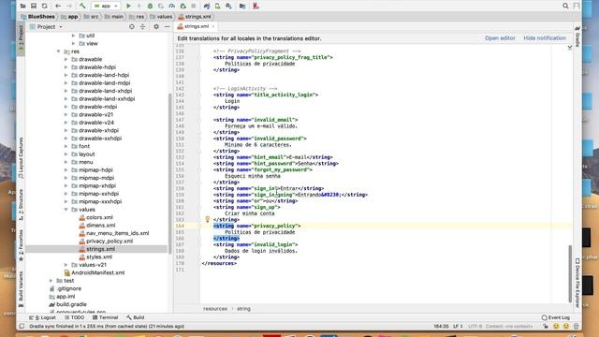Click the Profile app gauge icon

coord(172,6)
